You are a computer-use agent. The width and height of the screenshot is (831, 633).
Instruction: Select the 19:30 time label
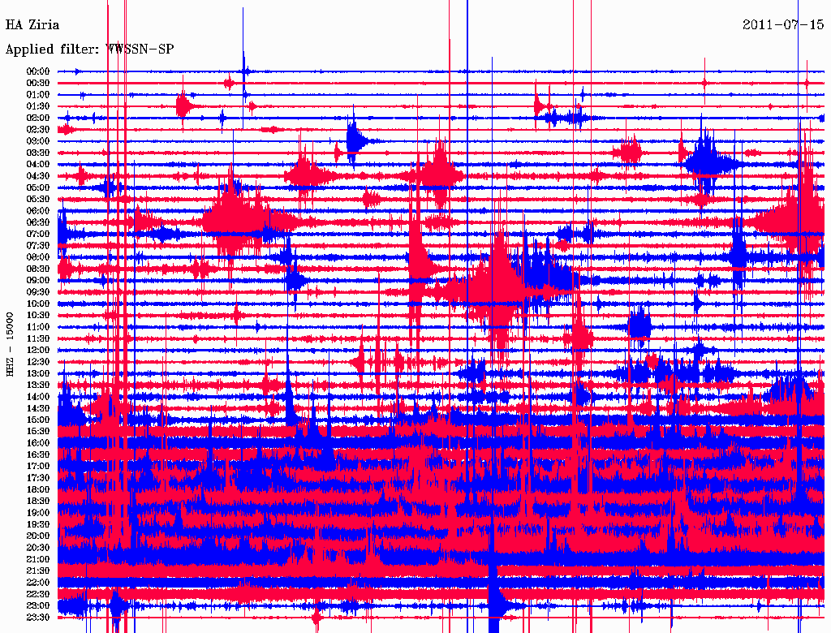(x=38, y=524)
